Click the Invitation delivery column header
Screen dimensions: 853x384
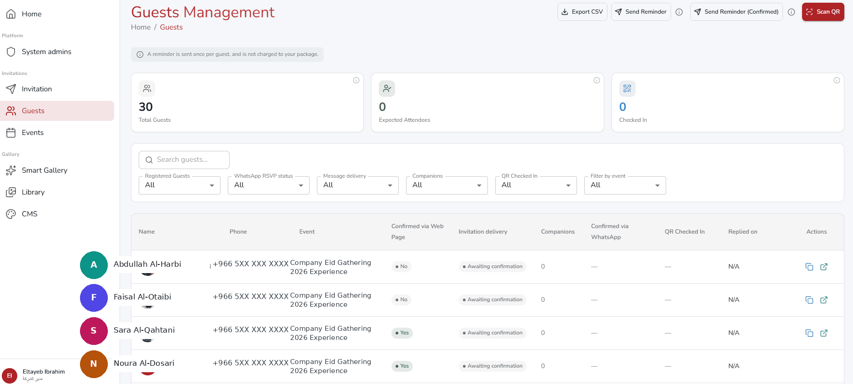click(x=483, y=232)
